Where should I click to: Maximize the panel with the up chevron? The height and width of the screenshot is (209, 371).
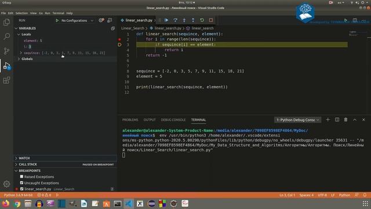[355, 120]
